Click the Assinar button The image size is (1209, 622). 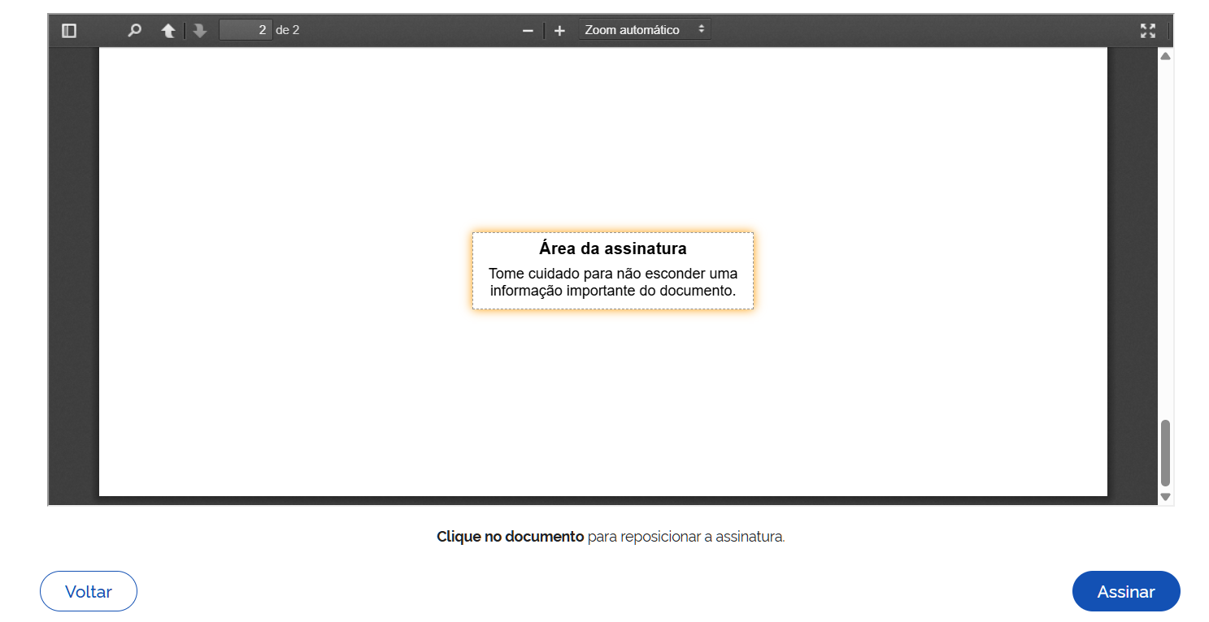(1126, 591)
